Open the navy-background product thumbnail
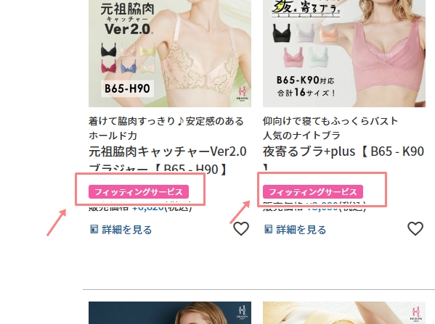The width and height of the screenshot is (435, 324). point(170,312)
